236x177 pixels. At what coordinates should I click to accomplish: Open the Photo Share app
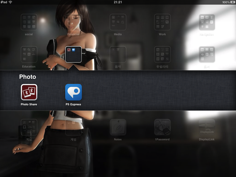(x=29, y=92)
